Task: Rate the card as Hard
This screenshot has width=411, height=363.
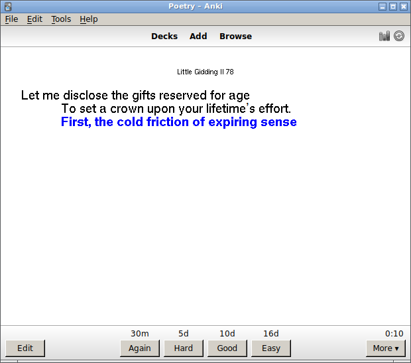Action: 184,348
